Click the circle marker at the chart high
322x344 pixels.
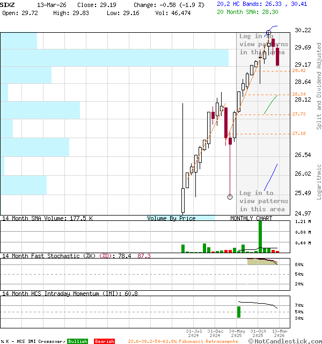268,33
